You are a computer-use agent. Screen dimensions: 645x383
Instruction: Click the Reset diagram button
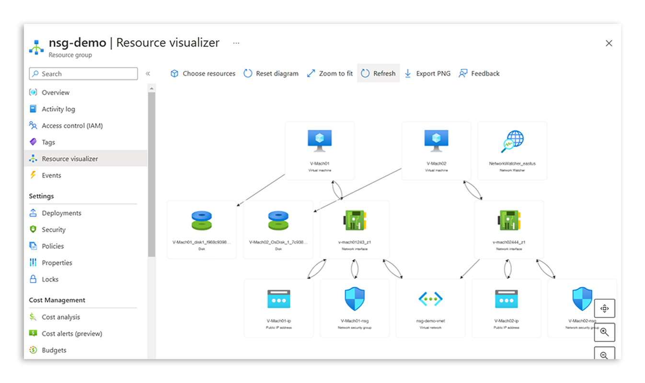pyautogui.click(x=271, y=73)
